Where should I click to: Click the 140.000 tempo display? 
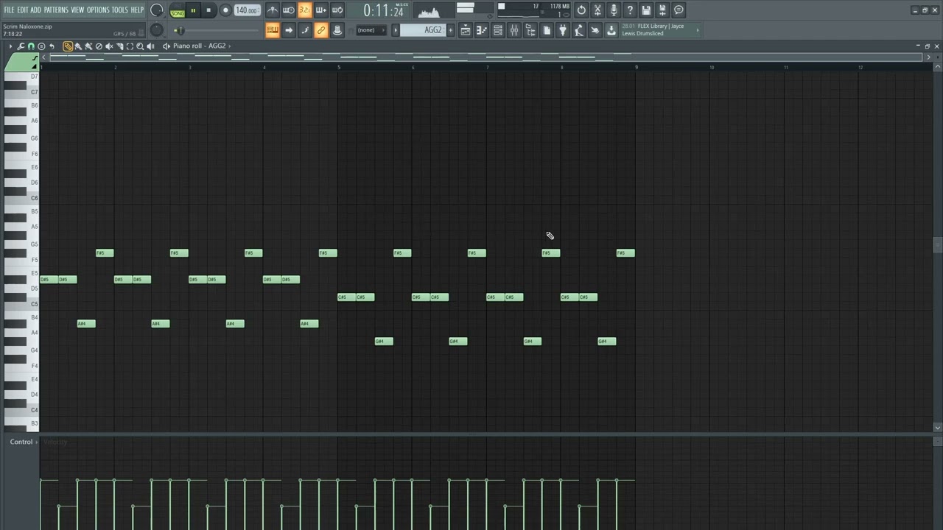coord(247,10)
